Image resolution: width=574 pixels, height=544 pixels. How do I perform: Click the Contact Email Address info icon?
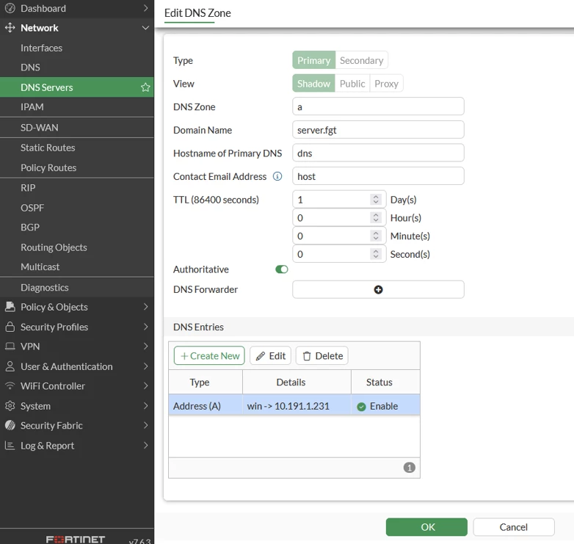(277, 176)
